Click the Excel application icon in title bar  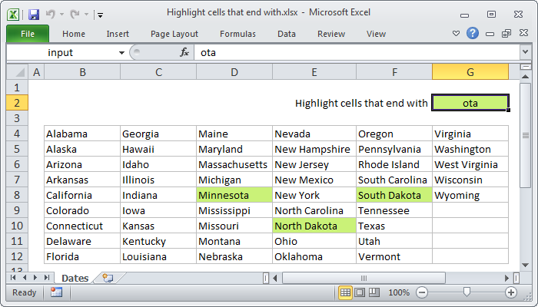point(13,14)
